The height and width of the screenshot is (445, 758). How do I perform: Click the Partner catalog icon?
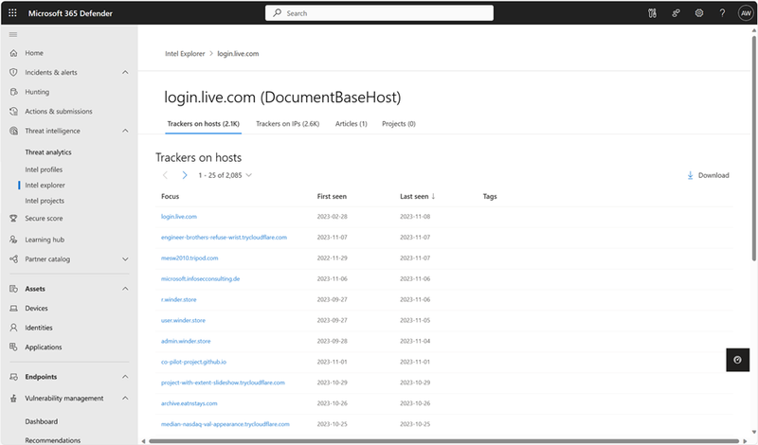pyautogui.click(x=13, y=259)
